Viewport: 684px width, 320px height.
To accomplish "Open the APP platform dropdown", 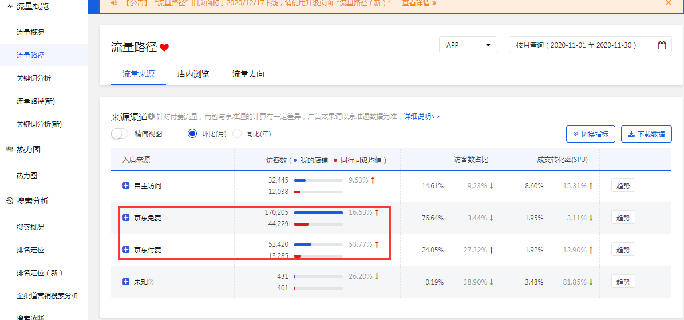I will pyautogui.click(x=468, y=45).
